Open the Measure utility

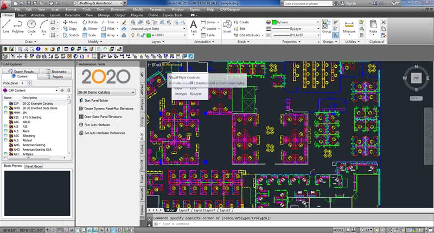349,25
